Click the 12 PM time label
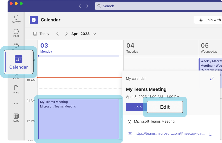This screenshot has height=143, width=222. [31, 121]
